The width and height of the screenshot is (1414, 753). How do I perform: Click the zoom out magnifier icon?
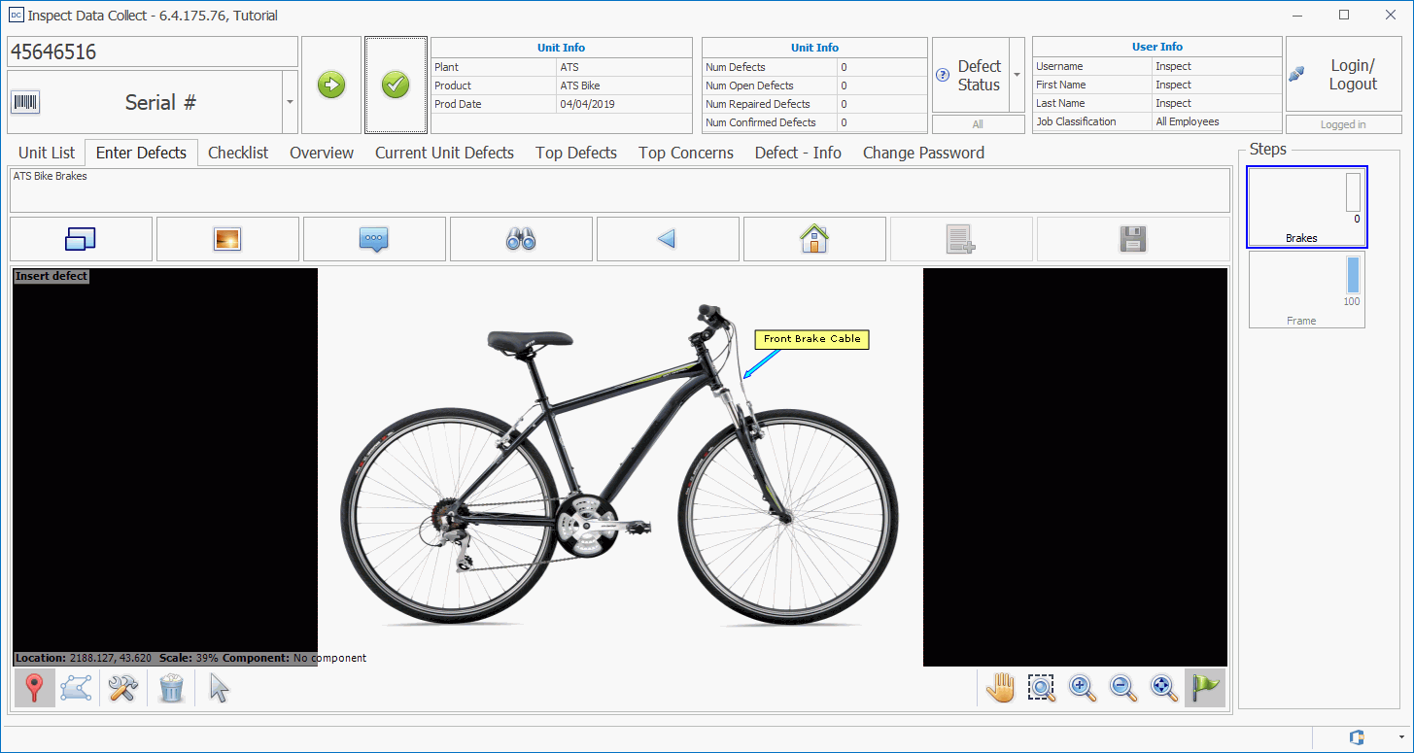(x=1123, y=688)
